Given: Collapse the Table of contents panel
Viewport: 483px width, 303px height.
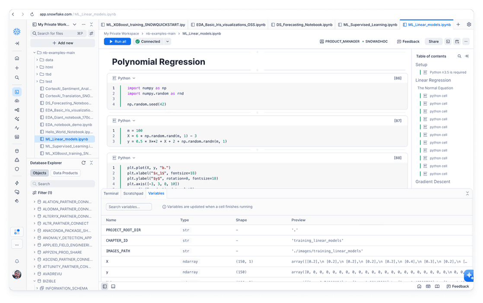Looking at the screenshot, I should [x=467, y=56].
